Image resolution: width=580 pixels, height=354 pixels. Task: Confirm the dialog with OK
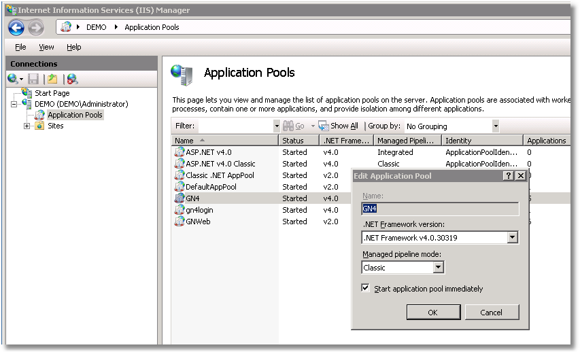pos(433,313)
